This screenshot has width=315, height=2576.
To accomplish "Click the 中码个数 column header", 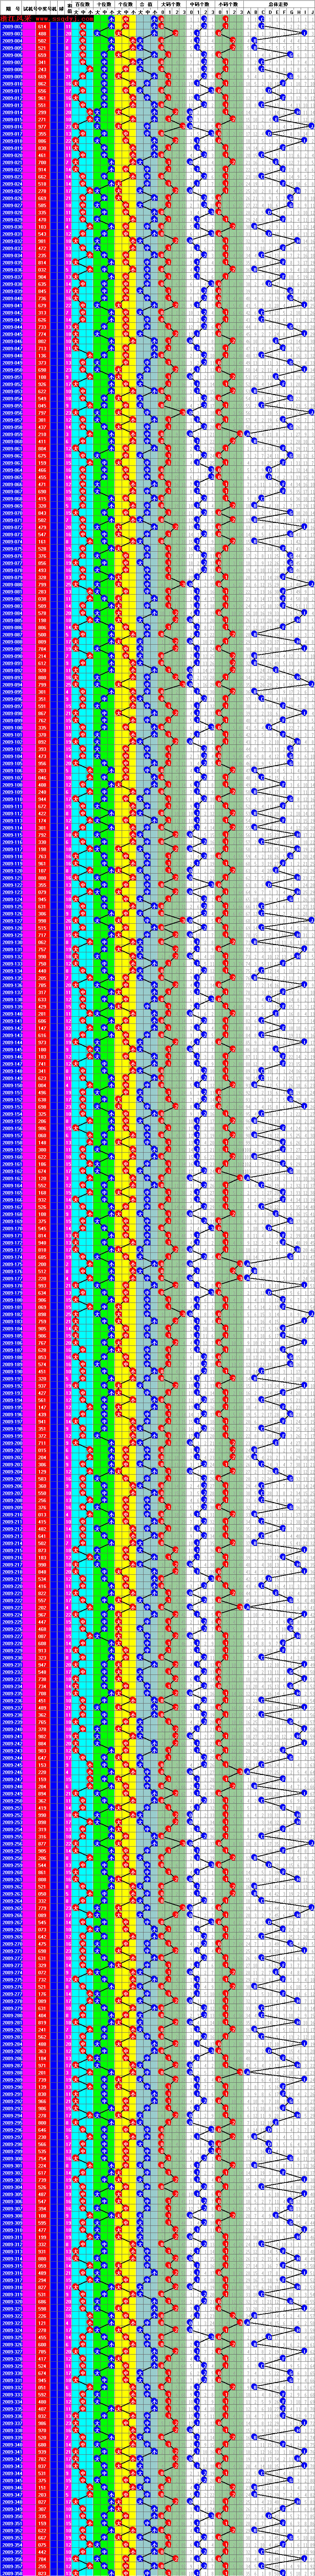I will pyautogui.click(x=200, y=4).
